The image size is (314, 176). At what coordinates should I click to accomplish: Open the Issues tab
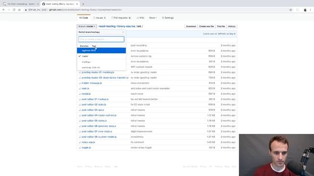coord(99,18)
